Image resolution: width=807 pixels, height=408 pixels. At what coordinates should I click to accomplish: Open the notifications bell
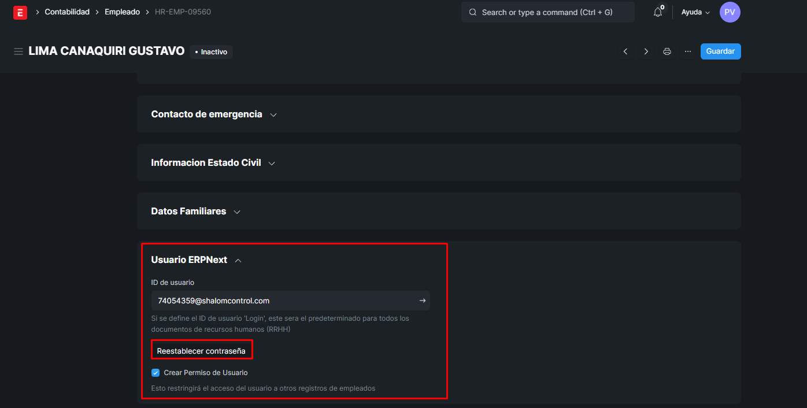(x=658, y=12)
